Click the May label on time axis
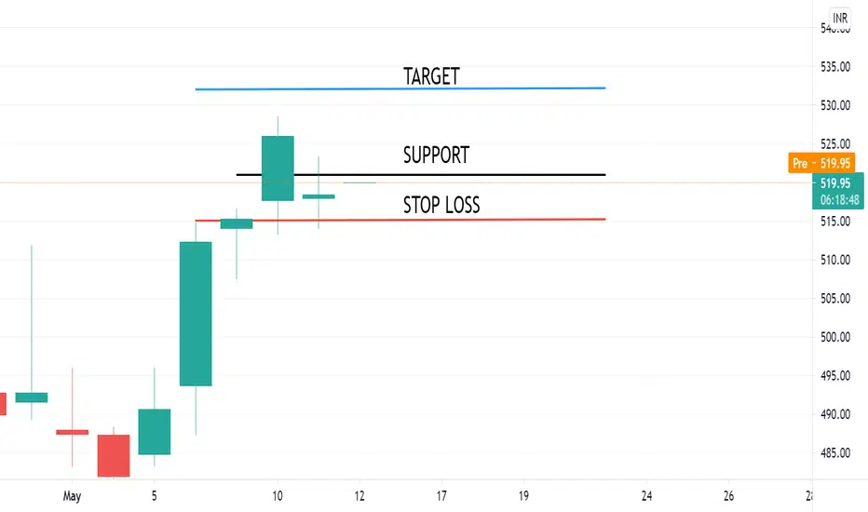 pos(72,496)
